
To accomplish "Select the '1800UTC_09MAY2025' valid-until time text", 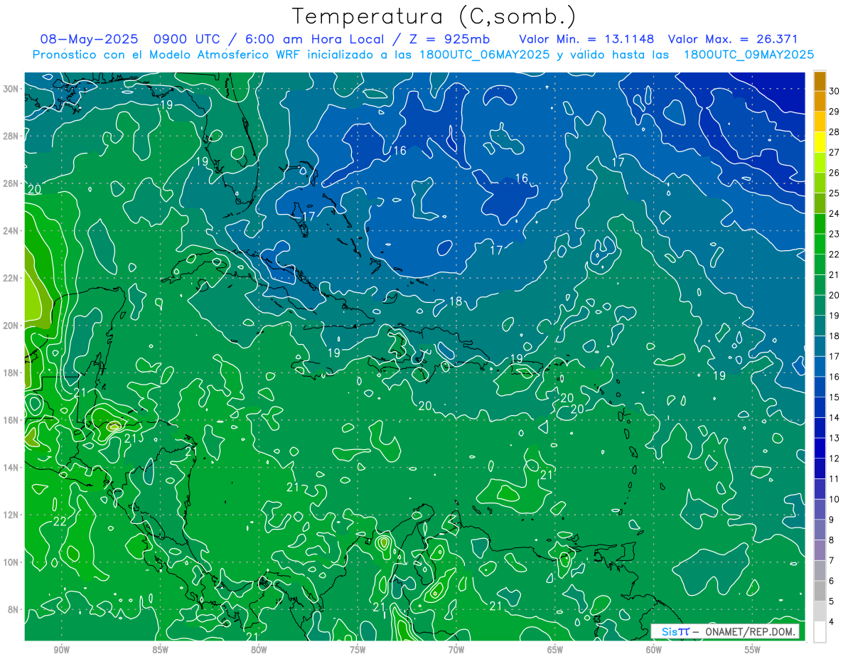I will 749,54.
